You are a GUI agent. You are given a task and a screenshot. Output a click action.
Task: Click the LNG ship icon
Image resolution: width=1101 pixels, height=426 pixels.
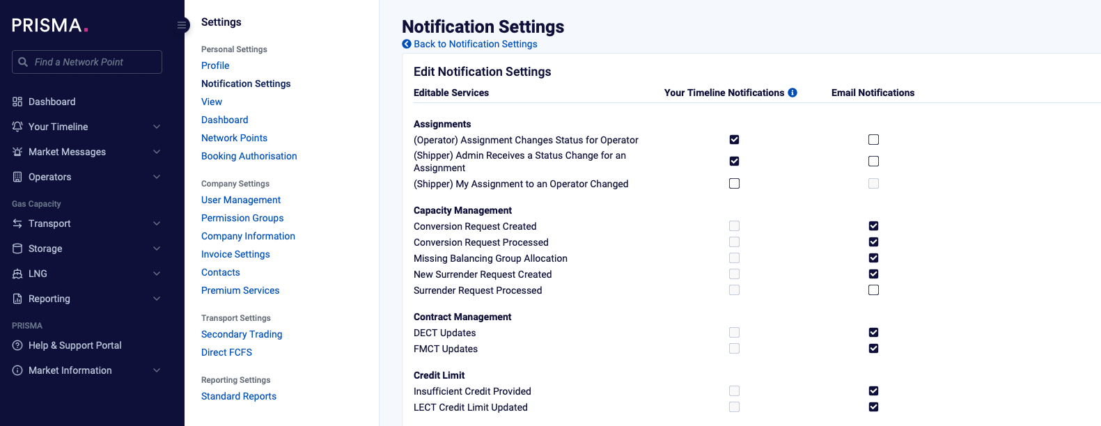[17, 274]
